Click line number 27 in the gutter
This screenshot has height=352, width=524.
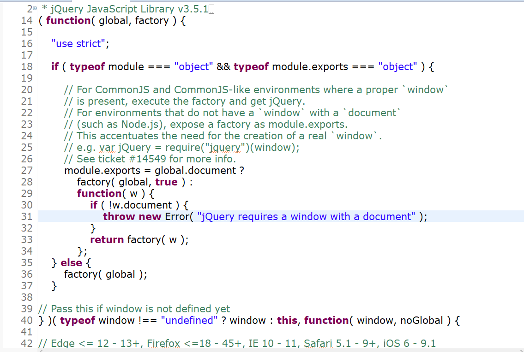(x=27, y=171)
